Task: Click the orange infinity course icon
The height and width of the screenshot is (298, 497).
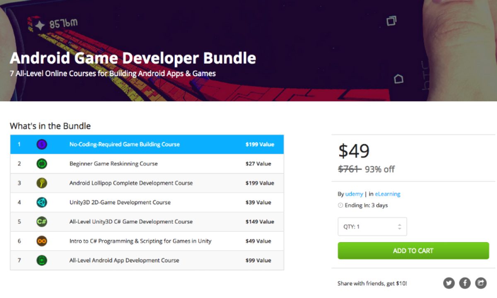Action: 41,241
